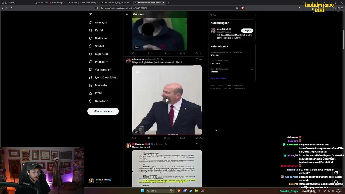Viewport: 345px width, 194px height.
Task: Open Kayberen's document image
Action: tap(167, 169)
